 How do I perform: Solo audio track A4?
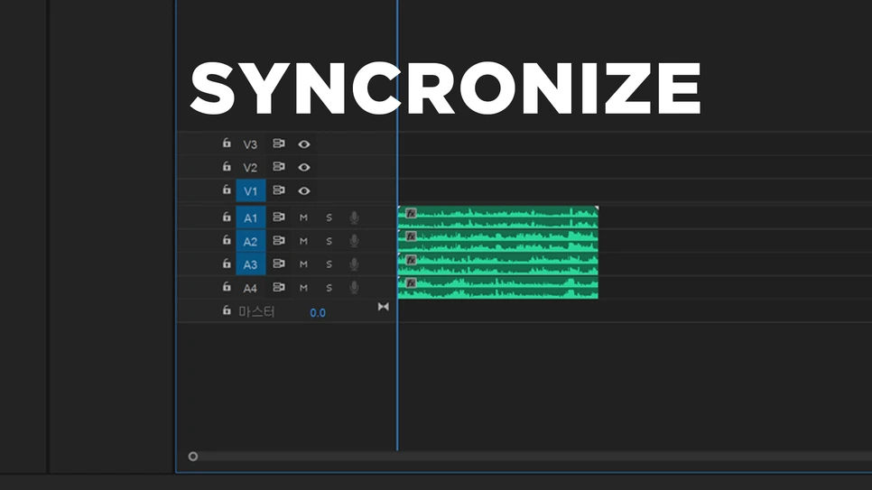329,288
